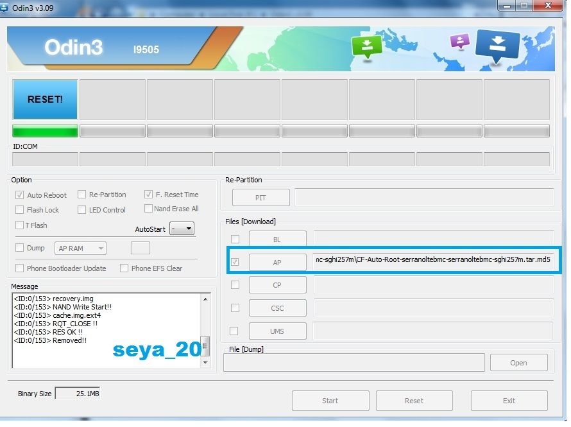Enable the Nand Erase All checkbox
571x427 pixels.
click(x=149, y=209)
